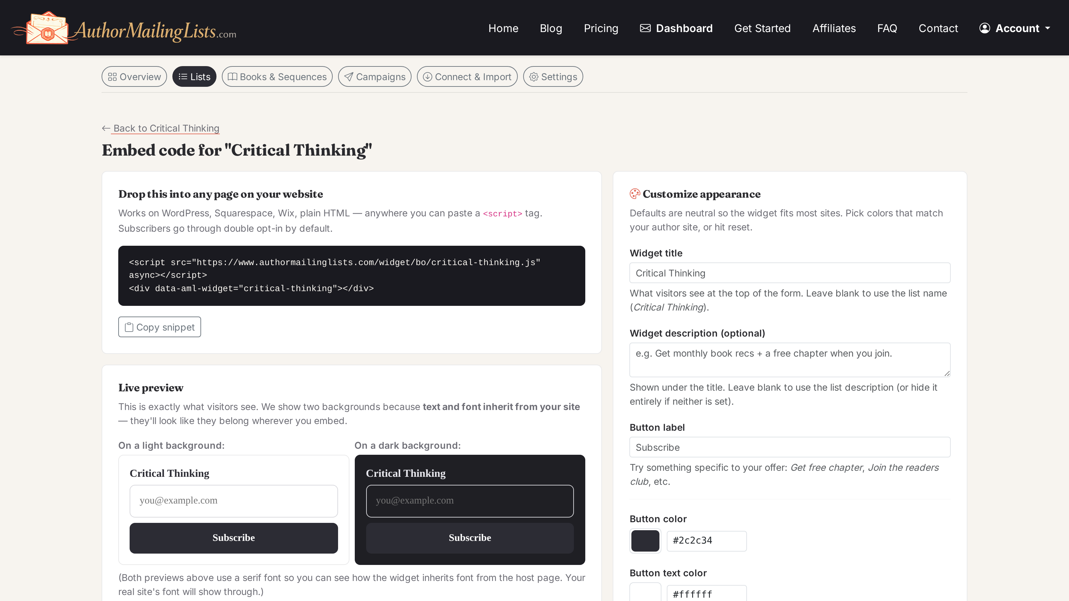Screen dimensions: 1069x601
Task: Click the Button label text field
Action: tap(790, 447)
